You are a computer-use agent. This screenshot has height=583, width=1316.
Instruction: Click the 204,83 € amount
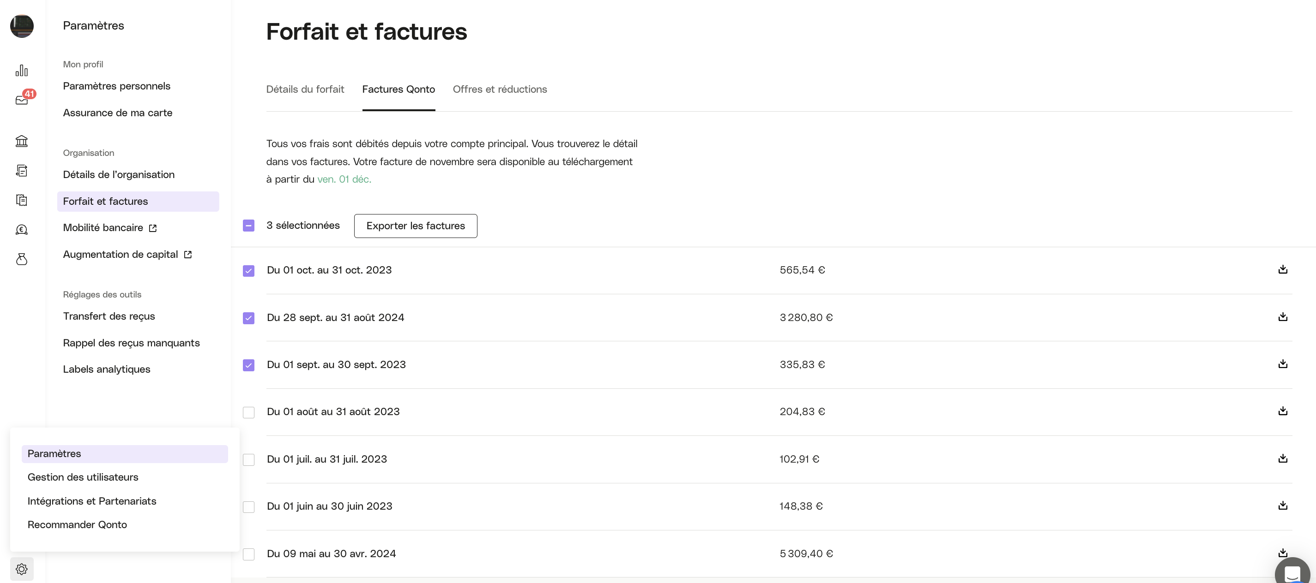pos(802,411)
